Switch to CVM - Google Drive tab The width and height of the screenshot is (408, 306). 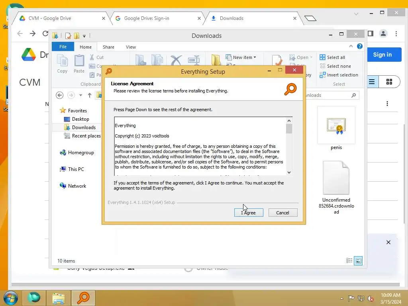(61, 18)
